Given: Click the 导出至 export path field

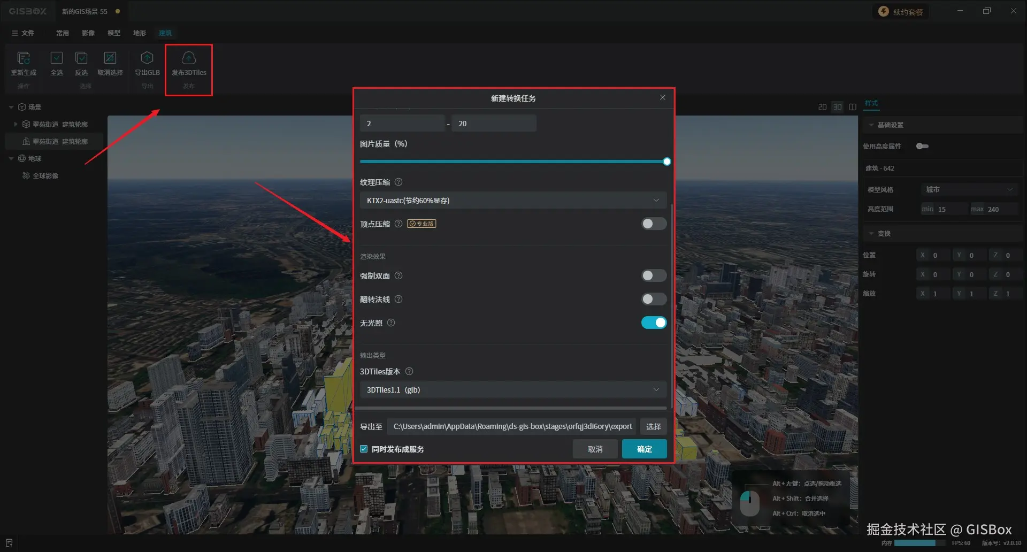Looking at the screenshot, I should 512,427.
